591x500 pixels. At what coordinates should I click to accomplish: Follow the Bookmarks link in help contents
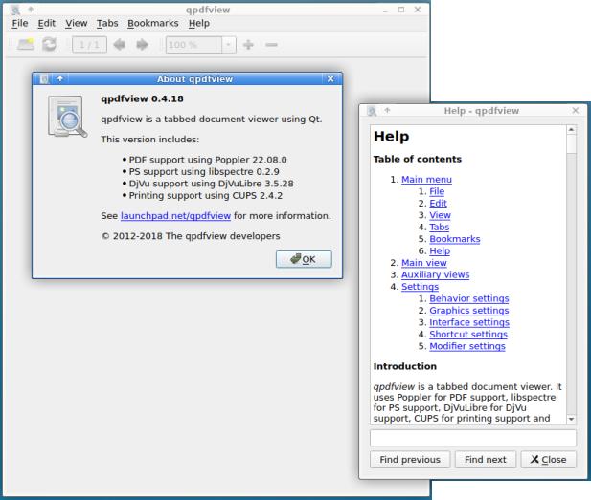455,239
